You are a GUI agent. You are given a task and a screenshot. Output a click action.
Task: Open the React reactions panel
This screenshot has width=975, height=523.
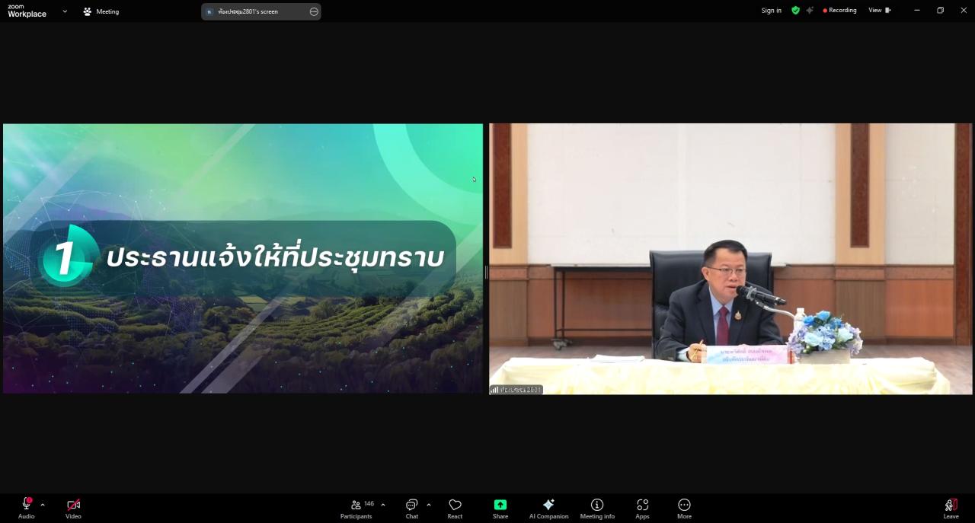pos(455,508)
